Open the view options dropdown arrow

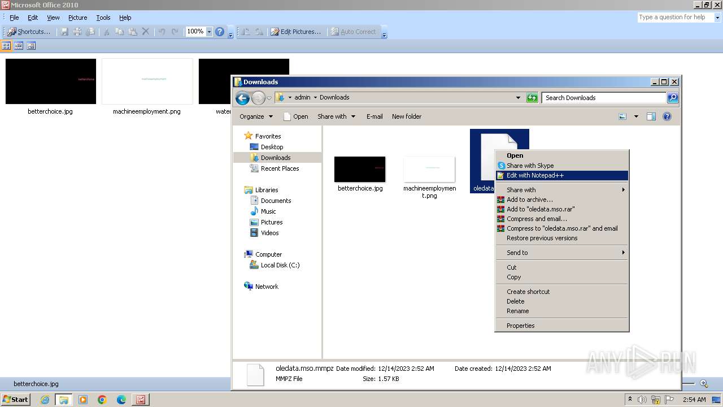pyautogui.click(x=636, y=116)
